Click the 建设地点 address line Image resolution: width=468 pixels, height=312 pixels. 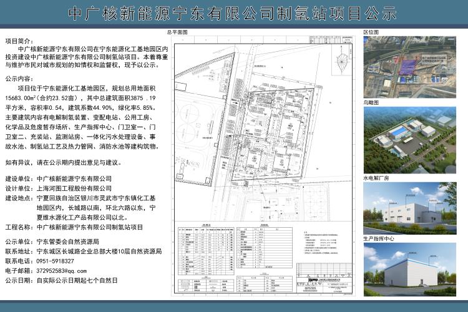(x=80, y=208)
